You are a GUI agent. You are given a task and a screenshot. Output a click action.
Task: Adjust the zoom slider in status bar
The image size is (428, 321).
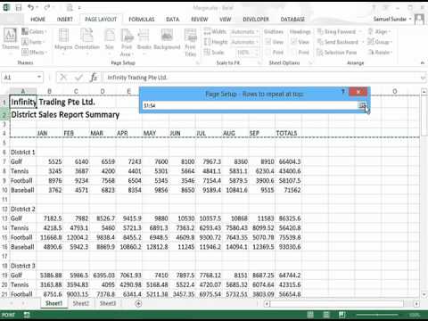(x=377, y=315)
